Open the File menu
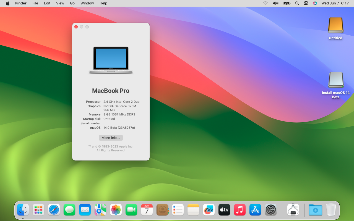The height and width of the screenshot is (221, 354). (35, 3)
